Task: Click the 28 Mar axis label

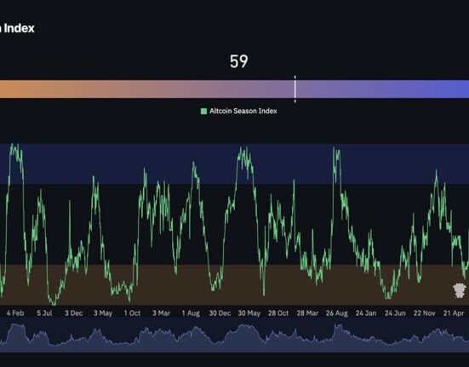Action: coord(307,313)
